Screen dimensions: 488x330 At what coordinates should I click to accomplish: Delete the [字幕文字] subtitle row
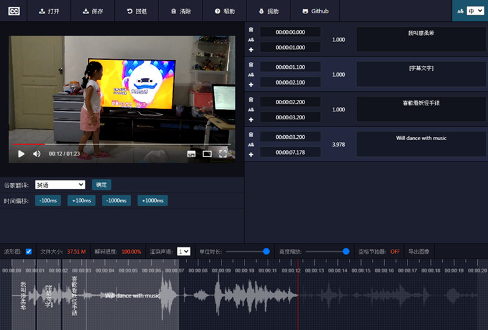[251, 65]
